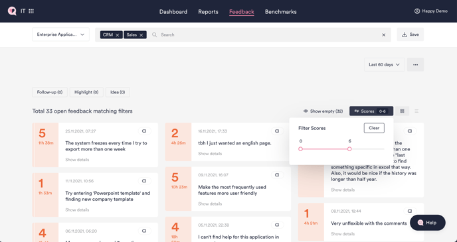Go to the Dashboard tab

(173, 12)
